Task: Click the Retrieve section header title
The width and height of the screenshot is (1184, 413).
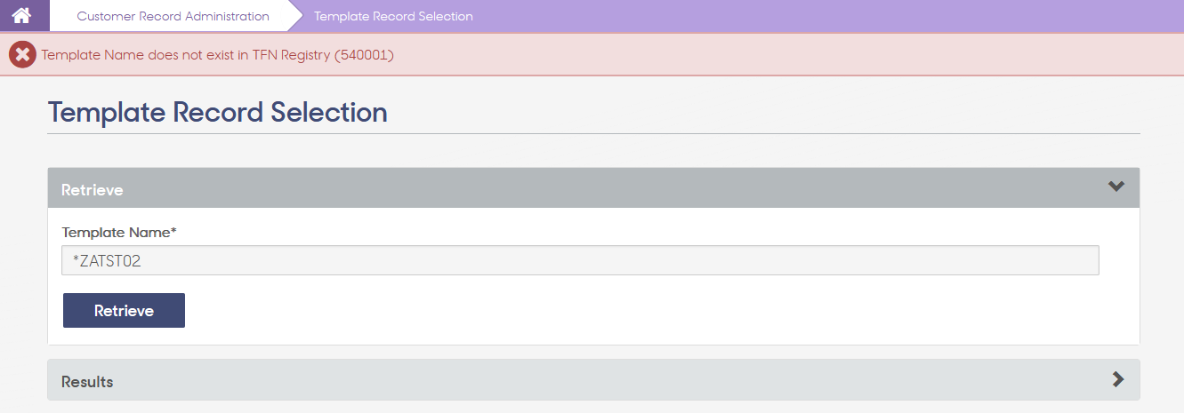Action: point(92,190)
